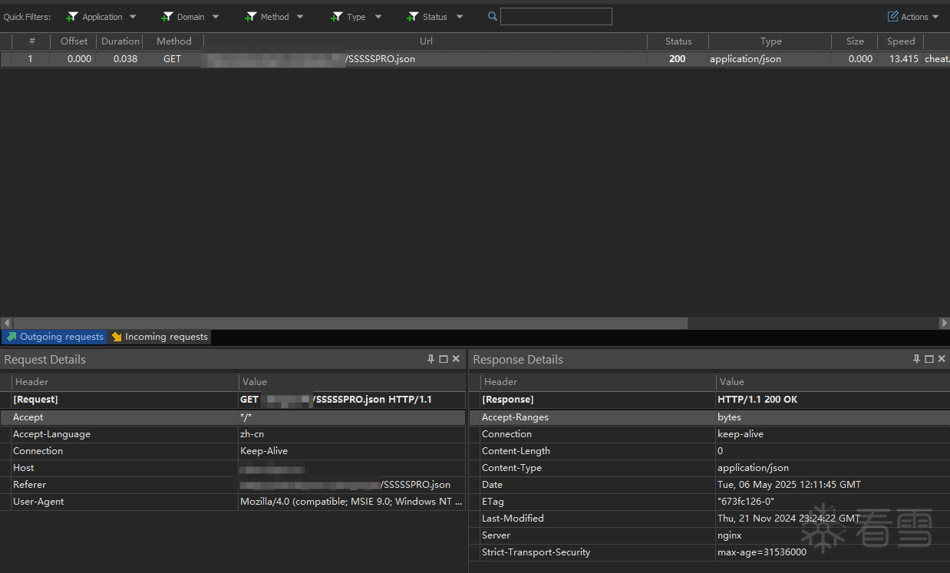Select the [Request] row in Request Details
The image size is (950, 573).
coord(233,400)
